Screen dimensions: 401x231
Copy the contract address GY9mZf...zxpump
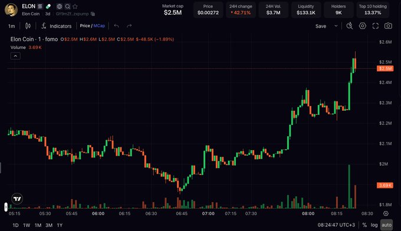[93, 14]
